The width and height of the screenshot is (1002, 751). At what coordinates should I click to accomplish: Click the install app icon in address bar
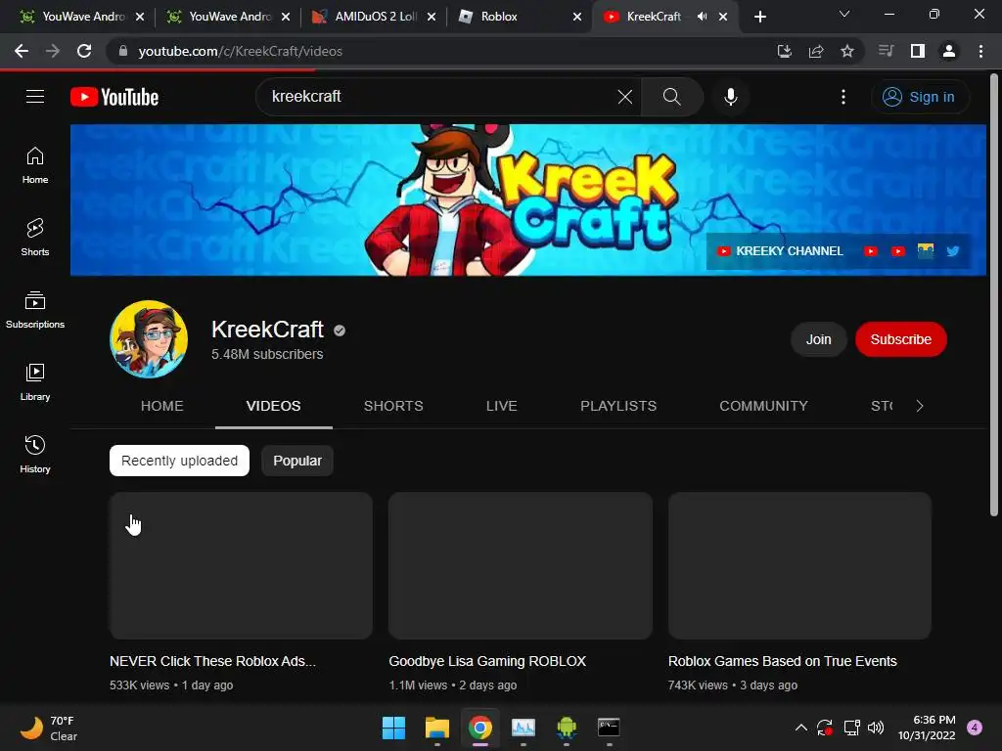click(x=785, y=51)
